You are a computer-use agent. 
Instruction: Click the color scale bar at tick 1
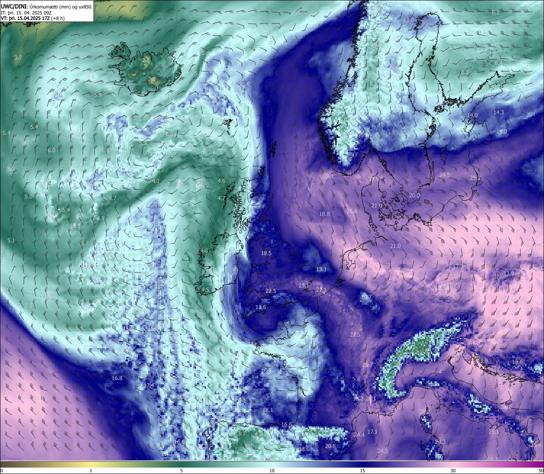pyautogui.click(x=91, y=465)
